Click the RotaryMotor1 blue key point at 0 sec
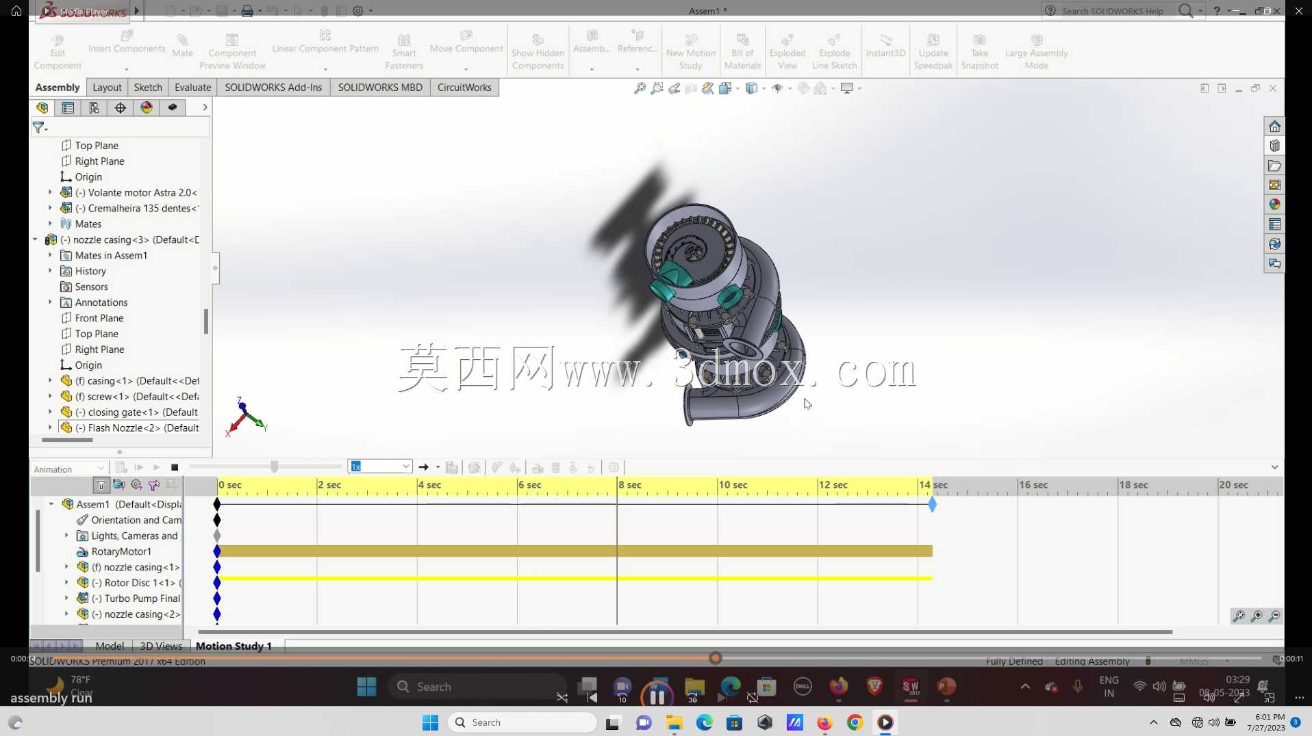The height and width of the screenshot is (736, 1312). 217,551
